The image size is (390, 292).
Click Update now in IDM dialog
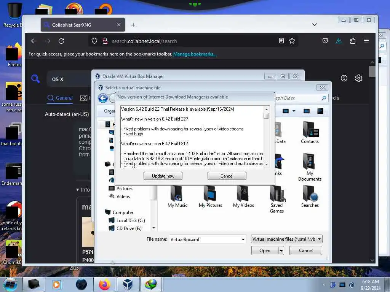(x=163, y=176)
